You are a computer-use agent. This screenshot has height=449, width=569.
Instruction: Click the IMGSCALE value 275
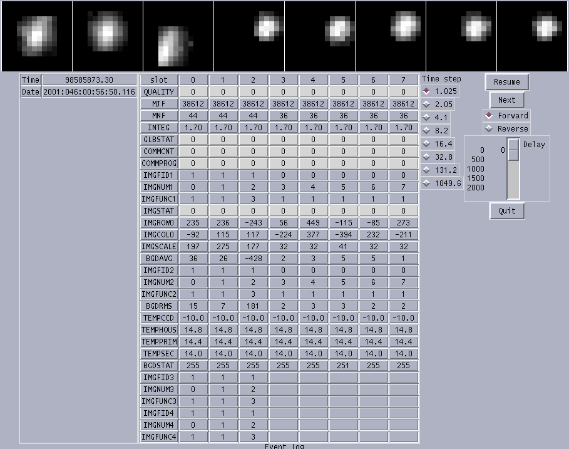[x=223, y=247]
